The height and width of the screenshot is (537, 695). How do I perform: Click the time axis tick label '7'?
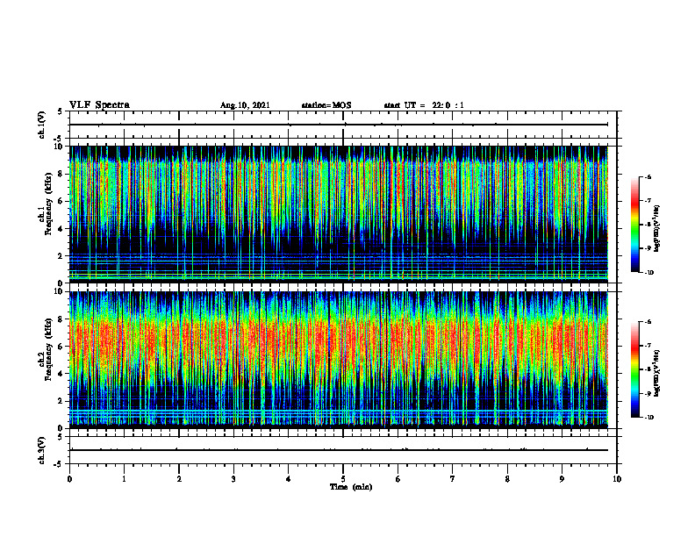pos(453,479)
